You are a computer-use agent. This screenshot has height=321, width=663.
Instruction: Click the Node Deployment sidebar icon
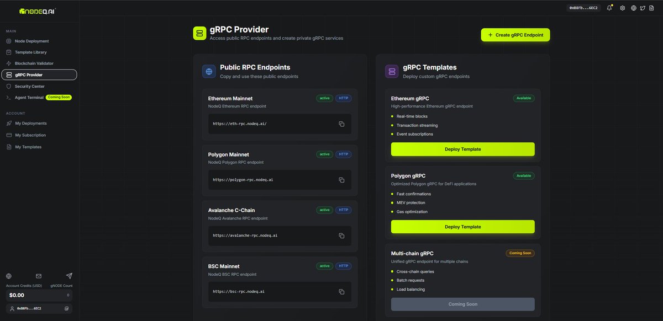coord(9,41)
